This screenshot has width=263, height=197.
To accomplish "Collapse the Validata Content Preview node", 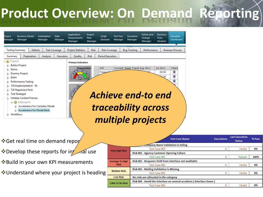I will (8, 98).
